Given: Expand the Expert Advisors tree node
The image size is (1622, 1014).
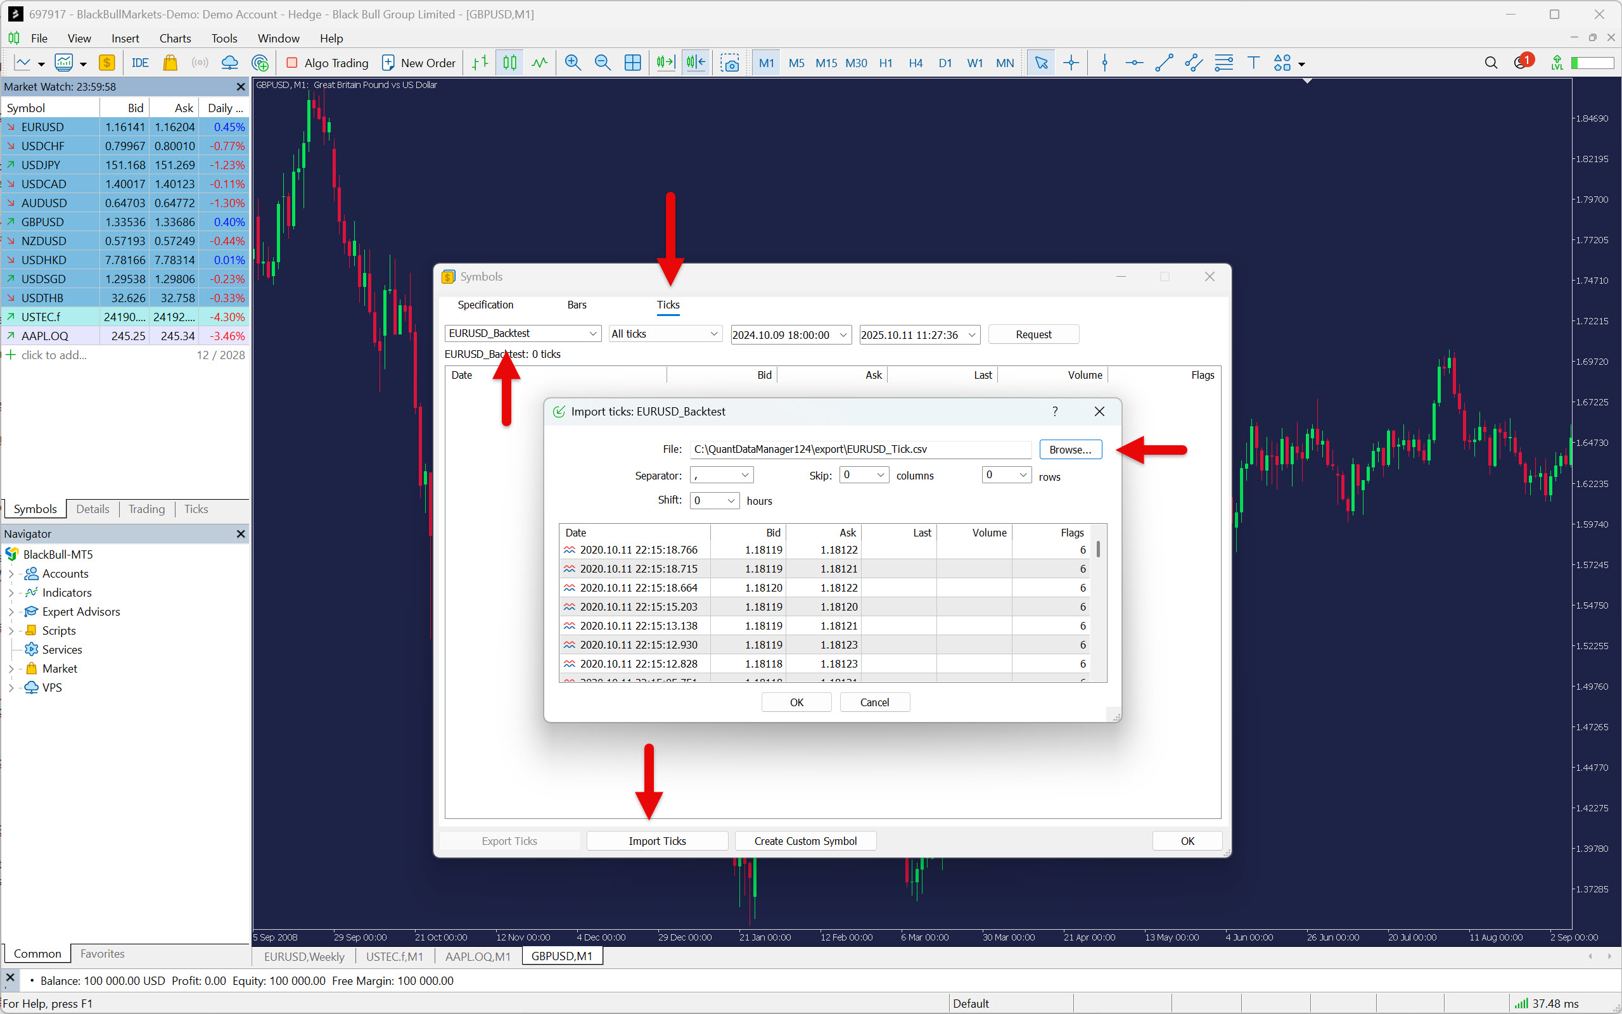Looking at the screenshot, I should 11,612.
